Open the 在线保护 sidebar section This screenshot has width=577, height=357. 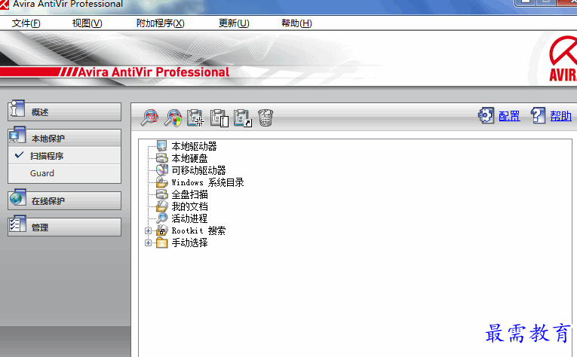(64, 201)
